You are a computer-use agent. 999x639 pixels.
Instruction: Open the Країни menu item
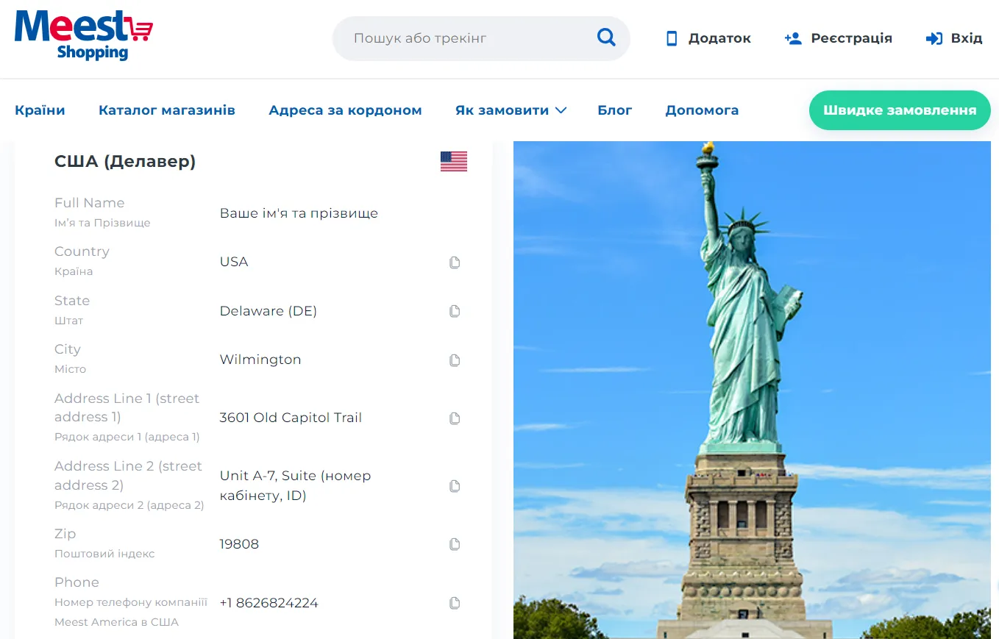pyautogui.click(x=40, y=110)
